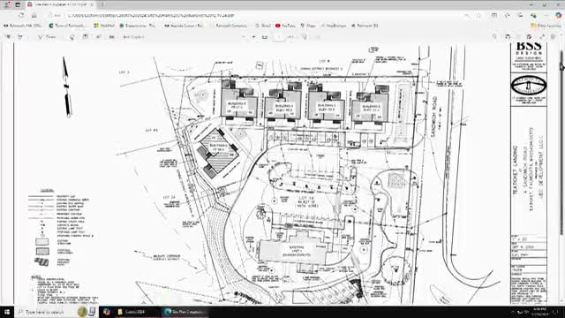Print the PDF document
565x318 pixels.
pos(508,37)
